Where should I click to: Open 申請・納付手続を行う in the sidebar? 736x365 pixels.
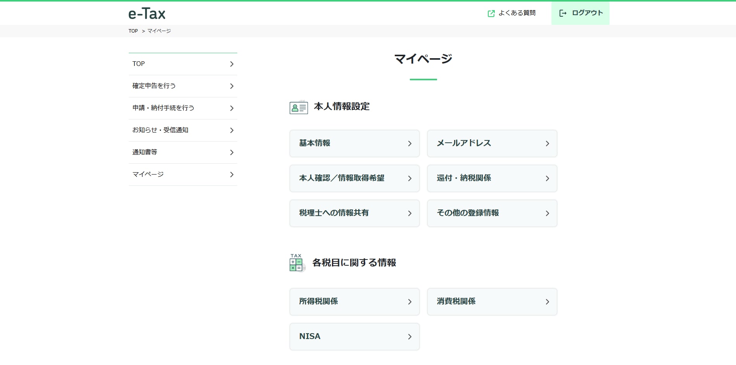tap(183, 108)
